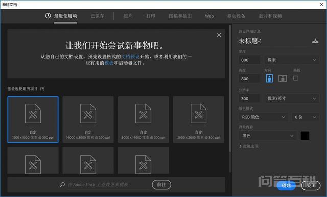Viewport: 327px width, 197px height.
Task: Click search magnifier icon for Adobe Stock
Action: click(x=62, y=185)
